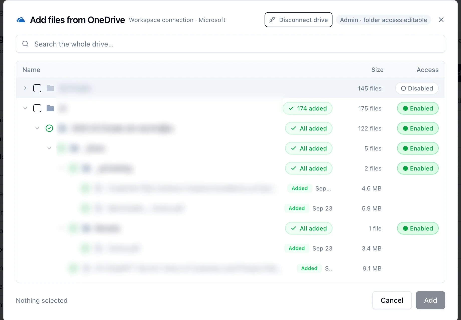This screenshot has width=461, height=320.
Task: Click the 174 added badge
Action: click(x=308, y=108)
